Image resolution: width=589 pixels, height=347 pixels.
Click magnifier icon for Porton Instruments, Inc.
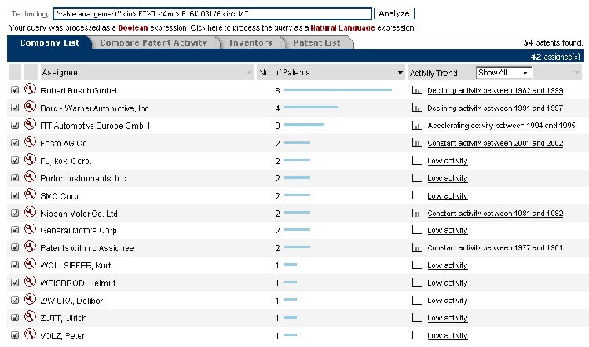(30, 177)
